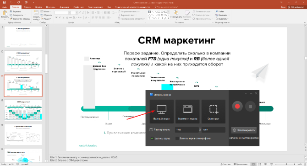Switch to Вставка (Insert) tab

point(27,7)
